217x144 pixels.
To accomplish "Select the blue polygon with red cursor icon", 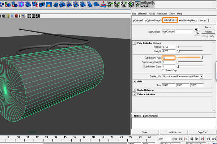I will tap(35, 4).
